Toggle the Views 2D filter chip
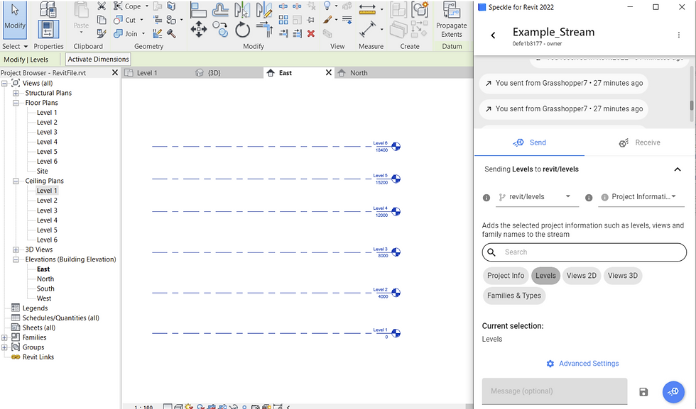 click(x=582, y=276)
